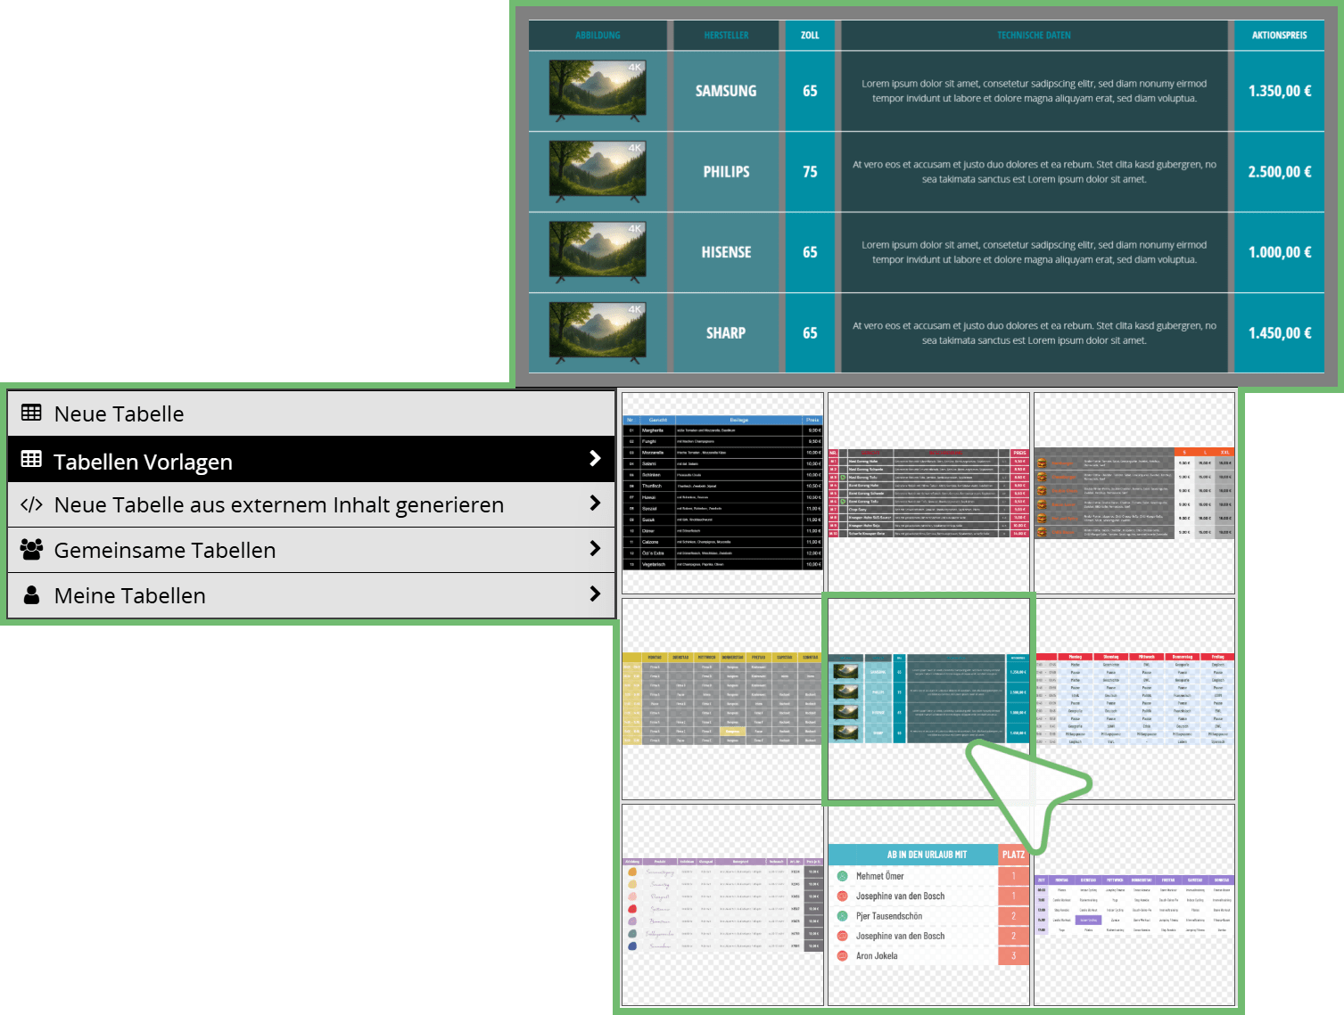The width and height of the screenshot is (1344, 1015).
Task: Click the price 1.450,00 €
Action: 1279,333
